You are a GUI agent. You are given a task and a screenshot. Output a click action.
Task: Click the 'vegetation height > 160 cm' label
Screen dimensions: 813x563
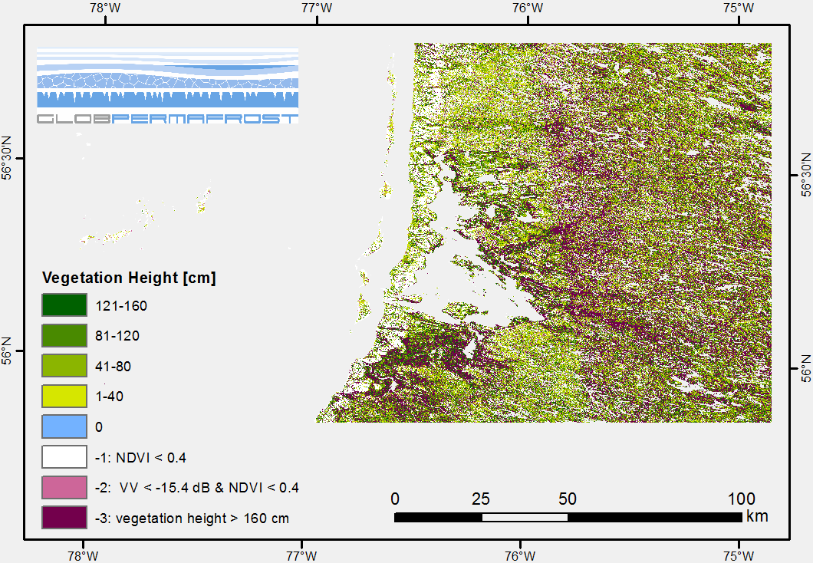(x=202, y=519)
